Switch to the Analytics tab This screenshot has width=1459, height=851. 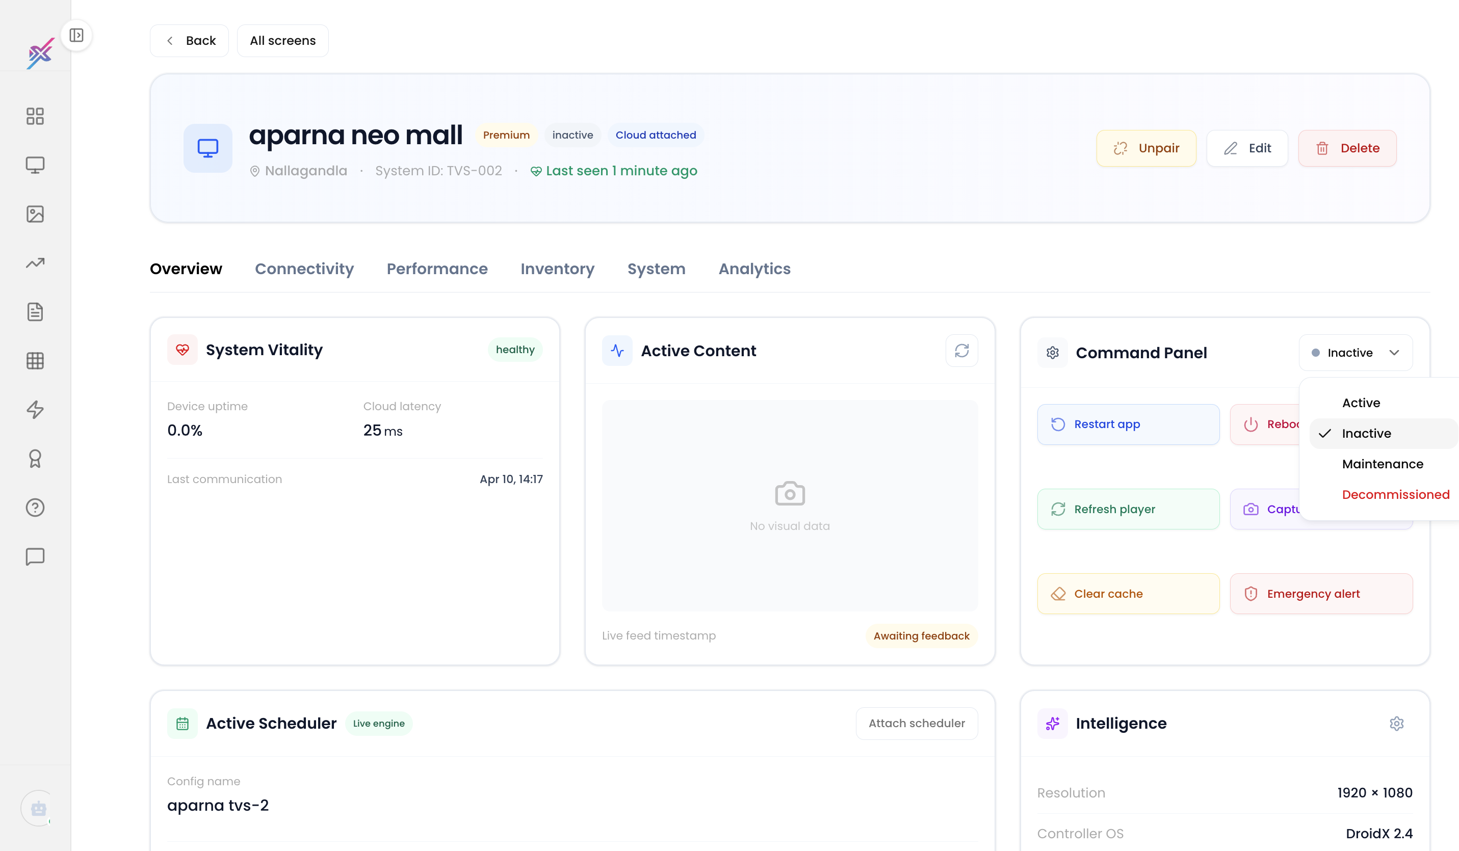754,269
